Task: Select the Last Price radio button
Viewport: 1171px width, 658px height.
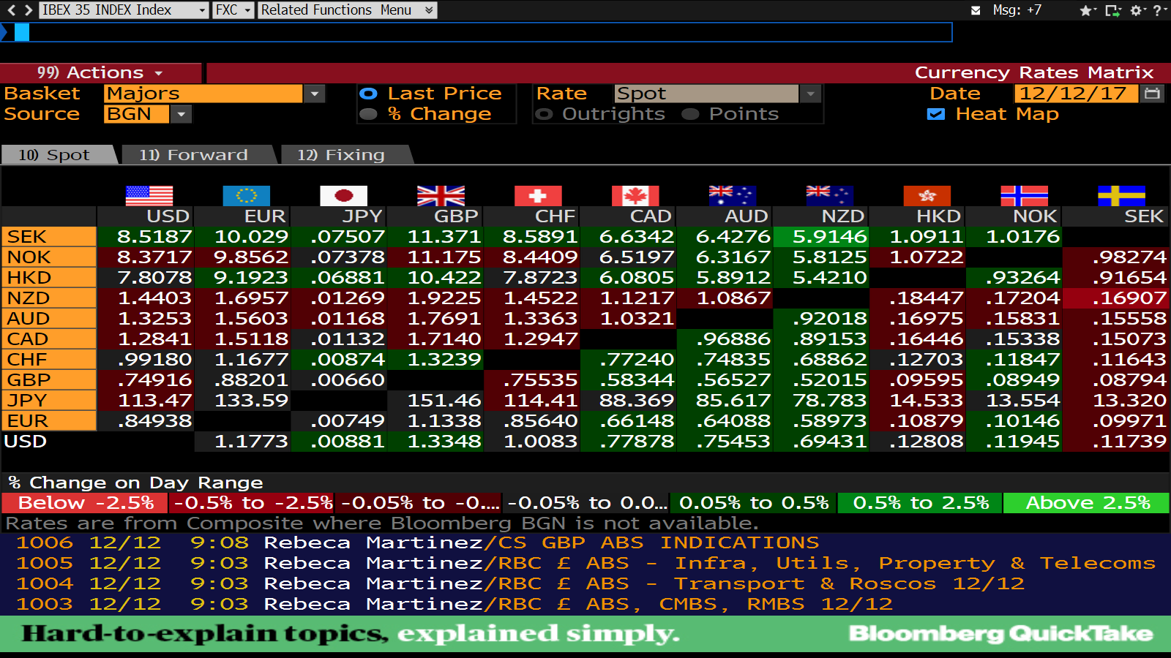Action: [x=369, y=94]
